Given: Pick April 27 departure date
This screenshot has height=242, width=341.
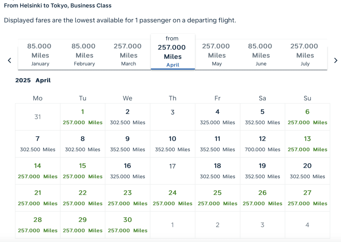Looking at the screenshot, I should click(x=307, y=198).
